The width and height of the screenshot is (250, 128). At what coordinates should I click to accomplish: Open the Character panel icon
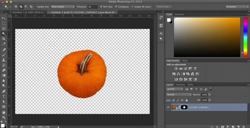coord(161,33)
